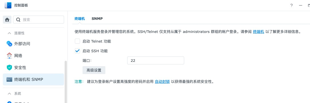Select the 终端机 tab
Viewport: 310px width, 103px height.
80,19
